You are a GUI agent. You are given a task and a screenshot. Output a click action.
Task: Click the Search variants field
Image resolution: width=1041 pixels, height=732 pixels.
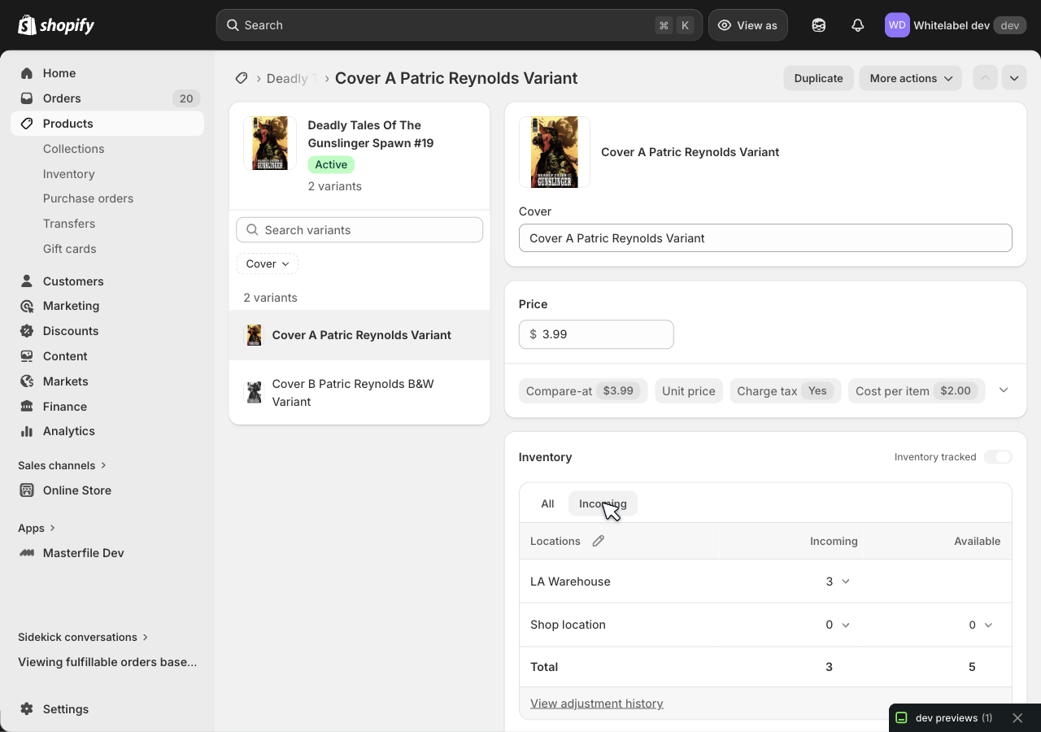coord(359,230)
